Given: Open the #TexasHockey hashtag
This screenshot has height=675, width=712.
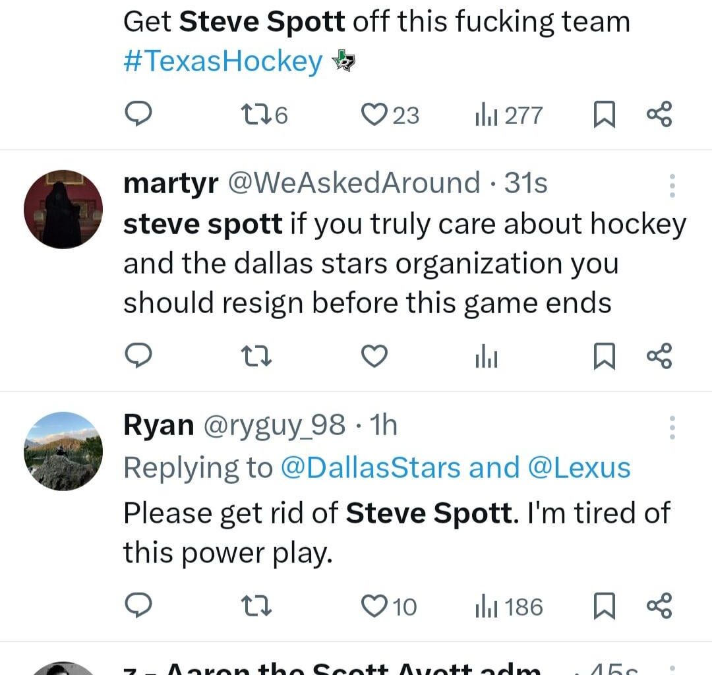Looking at the screenshot, I should coord(223,61).
